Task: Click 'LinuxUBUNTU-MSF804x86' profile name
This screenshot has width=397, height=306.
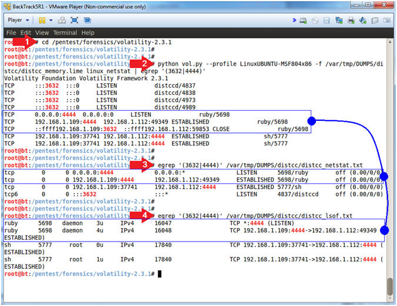Action: (275, 64)
